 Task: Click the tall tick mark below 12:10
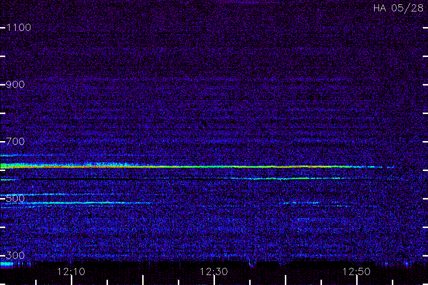click(x=71, y=280)
